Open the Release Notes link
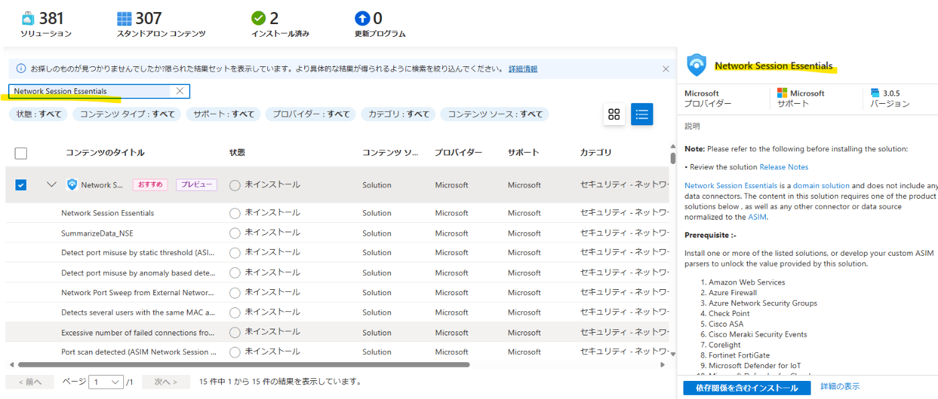This screenshot has width=938, height=399. 784,167
